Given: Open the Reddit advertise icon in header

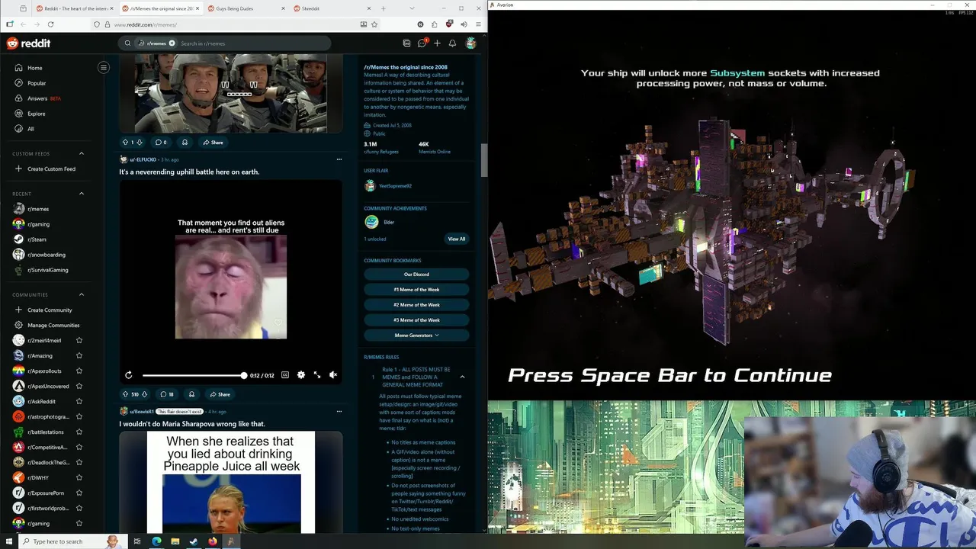Looking at the screenshot, I should click(x=406, y=43).
